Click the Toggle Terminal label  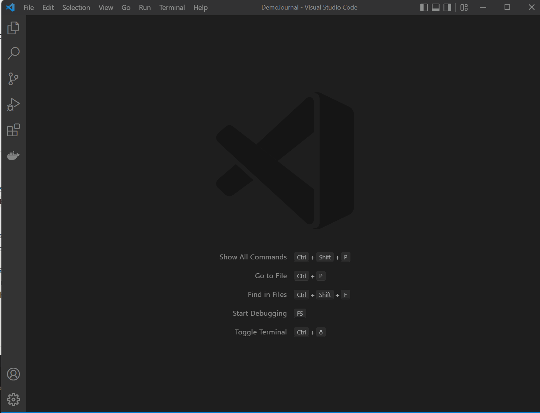coord(261,332)
